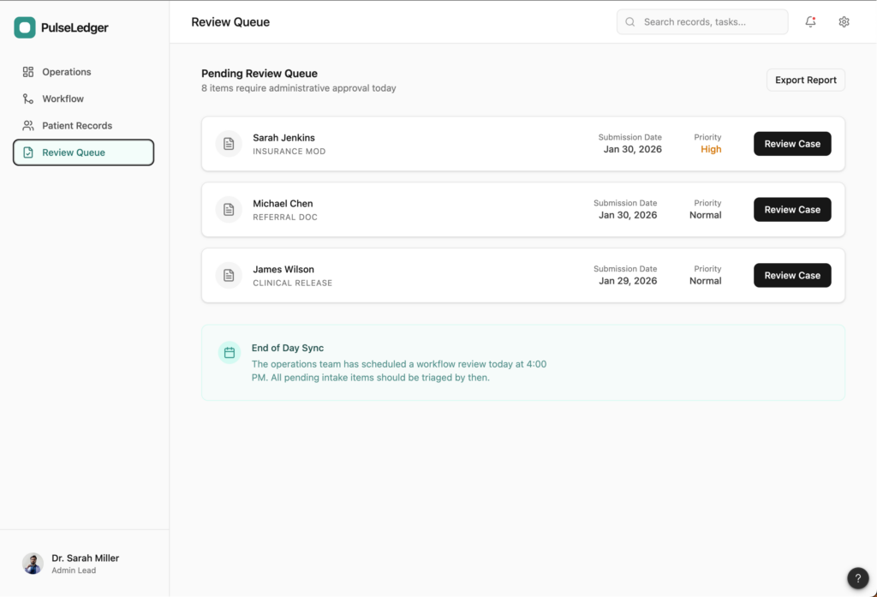The width and height of the screenshot is (877, 597).
Task: Click the Pending Review Queue heading
Action: click(x=260, y=74)
